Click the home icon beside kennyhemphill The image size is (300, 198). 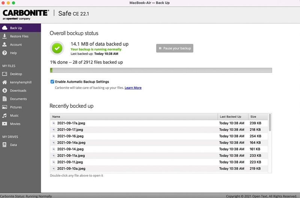(4, 82)
